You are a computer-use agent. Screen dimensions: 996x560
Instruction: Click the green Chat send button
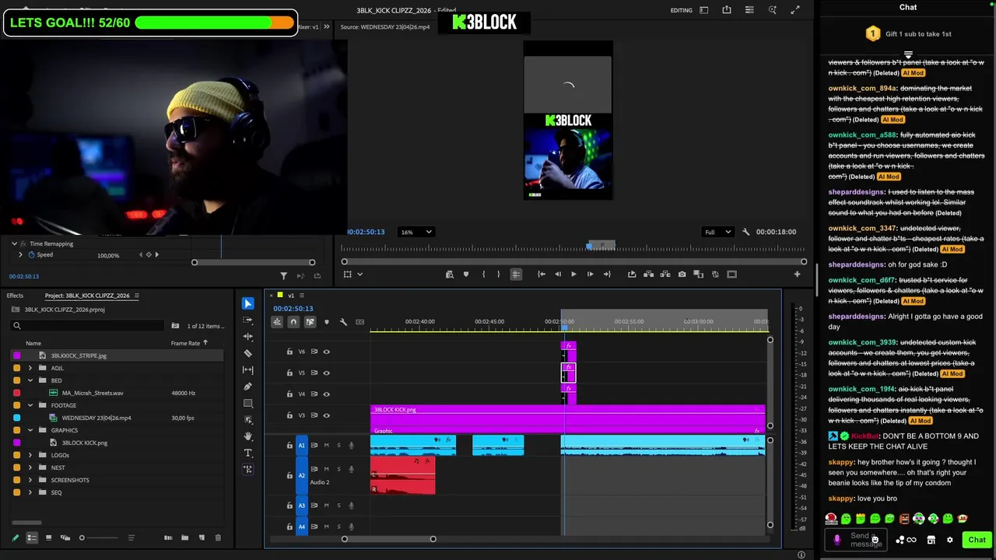pyautogui.click(x=977, y=540)
